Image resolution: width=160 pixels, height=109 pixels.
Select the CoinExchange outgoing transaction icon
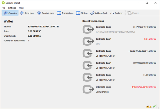tap(88, 89)
